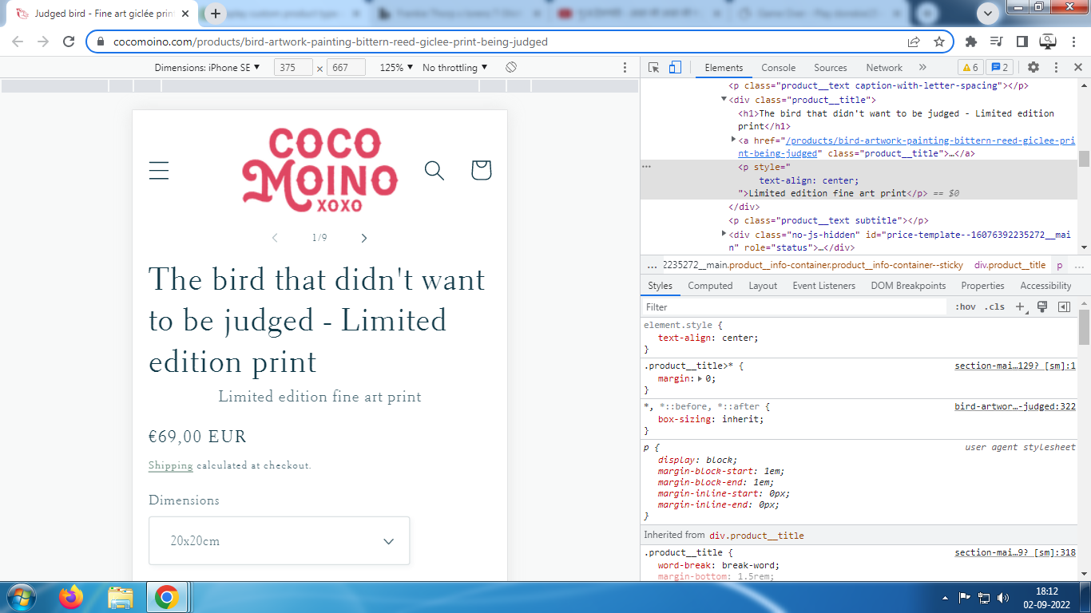1091x613 pixels.
Task: Switch to the Console tab
Action: 778,68
